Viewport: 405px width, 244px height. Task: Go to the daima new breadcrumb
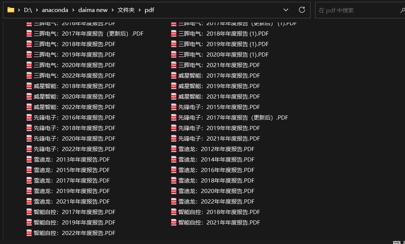(93, 10)
